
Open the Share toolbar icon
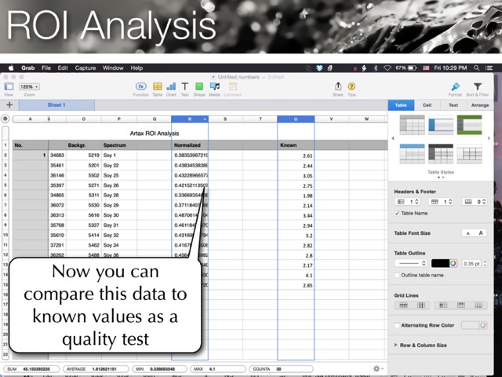point(338,86)
